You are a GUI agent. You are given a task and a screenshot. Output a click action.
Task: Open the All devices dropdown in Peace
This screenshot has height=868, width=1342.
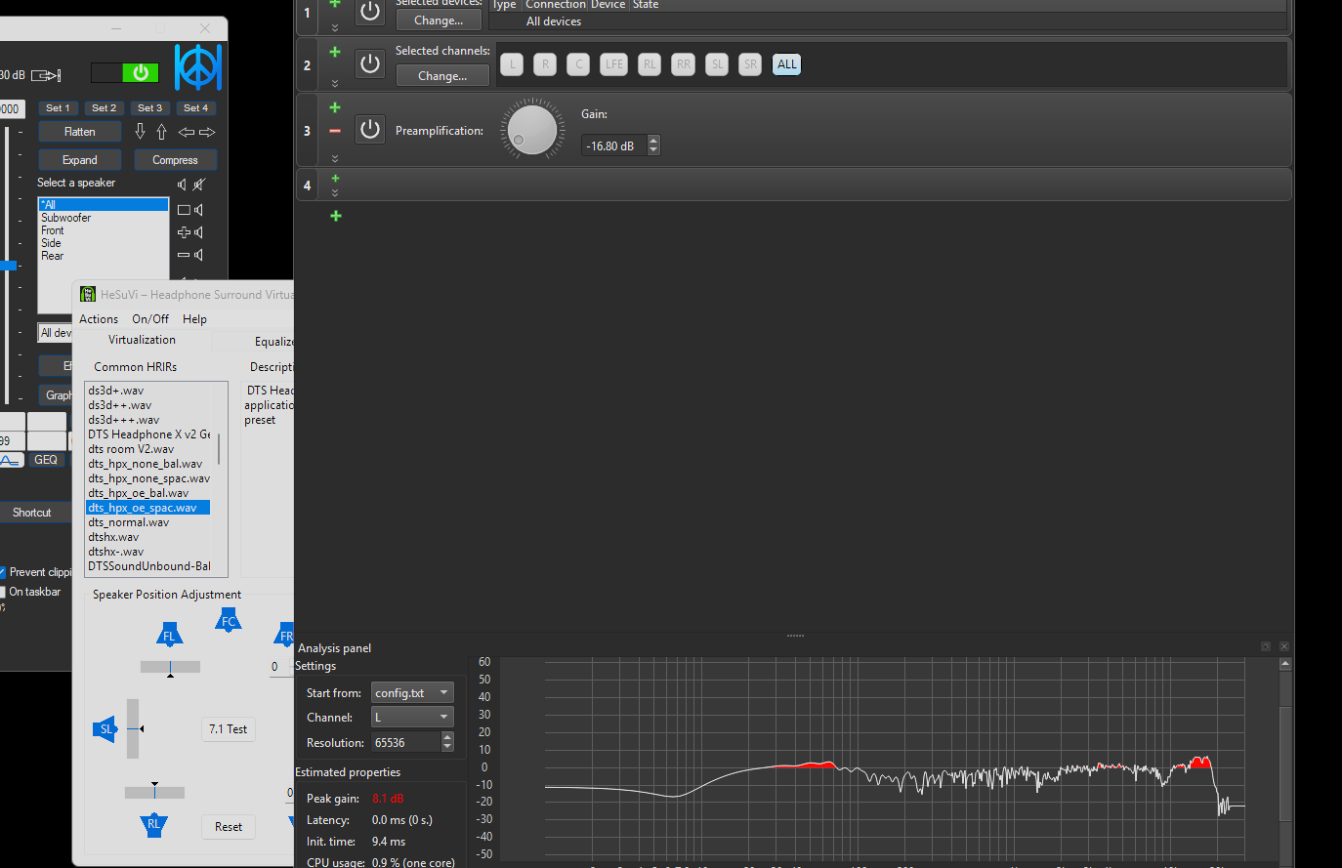(55, 333)
